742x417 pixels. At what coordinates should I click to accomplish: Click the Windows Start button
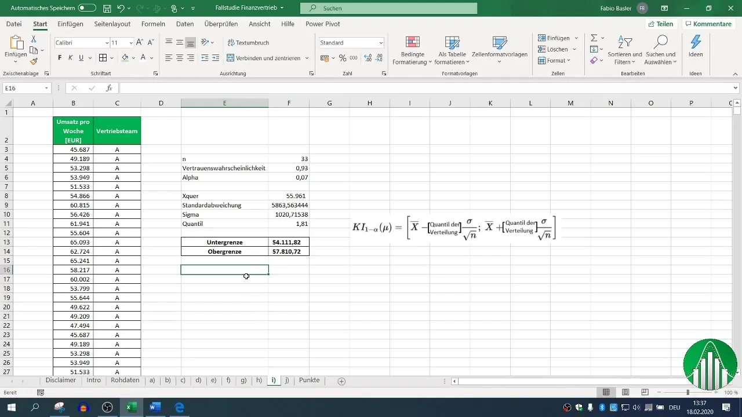pyautogui.click(x=11, y=407)
